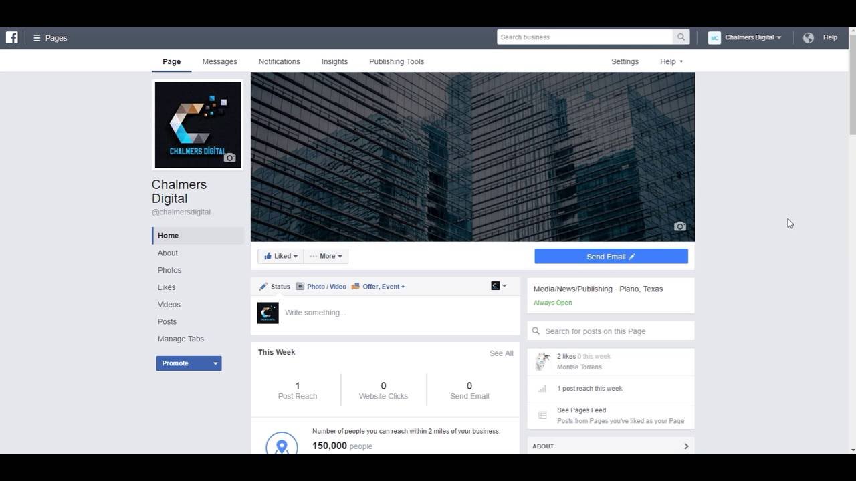Open the Liked dropdown button
Image resolution: width=856 pixels, height=481 pixels.
281,256
